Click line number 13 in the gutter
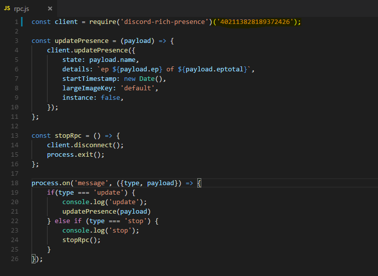 [x=15, y=136]
